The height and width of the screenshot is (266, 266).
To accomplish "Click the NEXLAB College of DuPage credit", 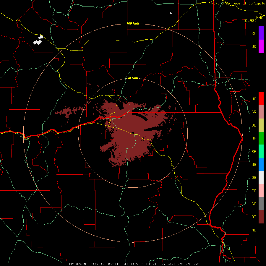I will tap(238, 3).
